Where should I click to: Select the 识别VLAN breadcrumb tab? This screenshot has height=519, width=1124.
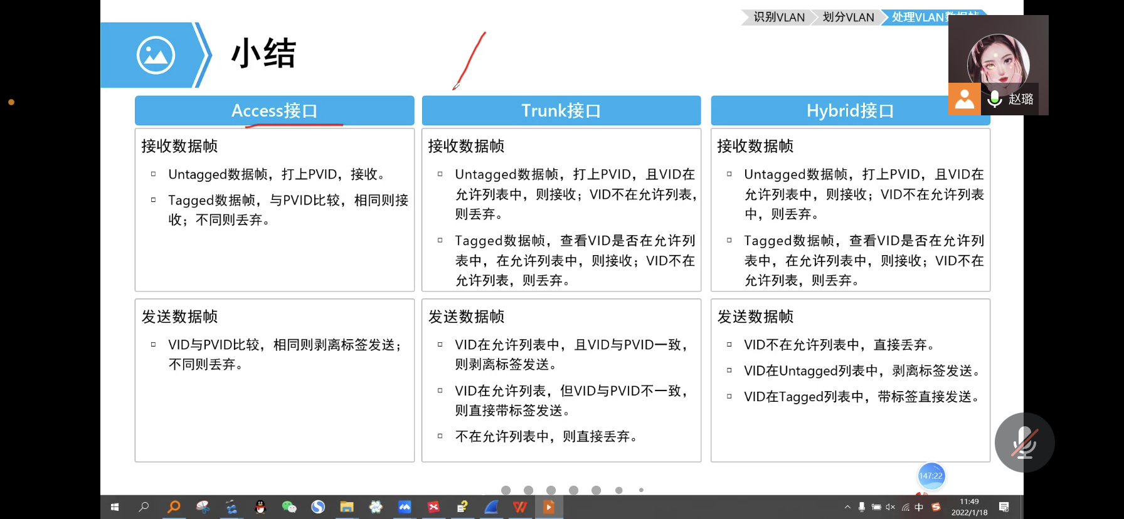pyautogui.click(x=779, y=17)
